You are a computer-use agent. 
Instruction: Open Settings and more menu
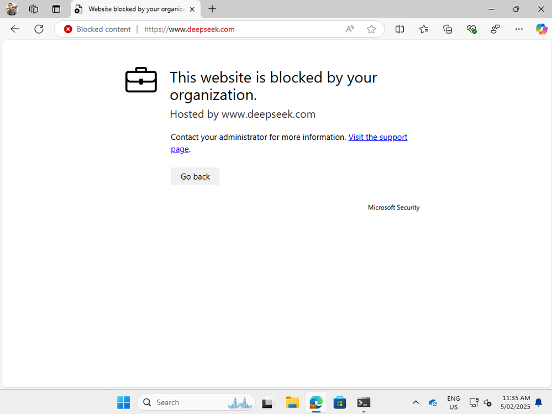point(519,29)
